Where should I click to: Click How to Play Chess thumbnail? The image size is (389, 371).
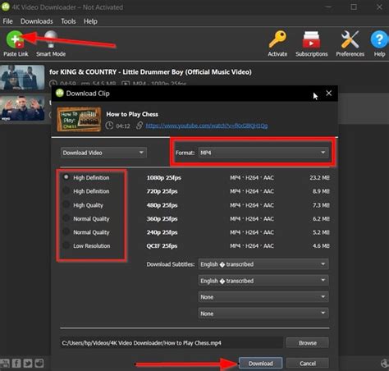[x=79, y=119]
